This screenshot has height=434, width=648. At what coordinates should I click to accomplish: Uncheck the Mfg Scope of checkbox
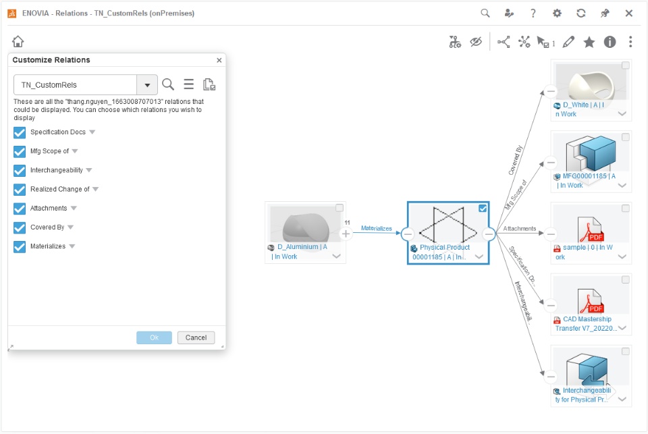20,151
